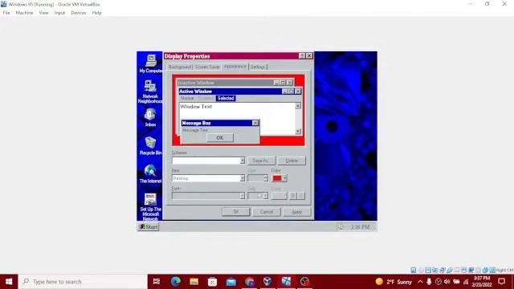Open File Explorer from taskbar
The image size is (514, 289).
(x=194, y=282)
